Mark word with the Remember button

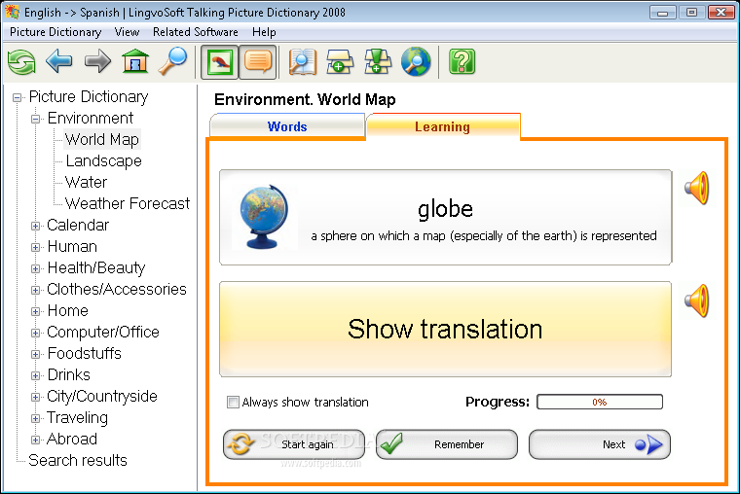[447, 444]
